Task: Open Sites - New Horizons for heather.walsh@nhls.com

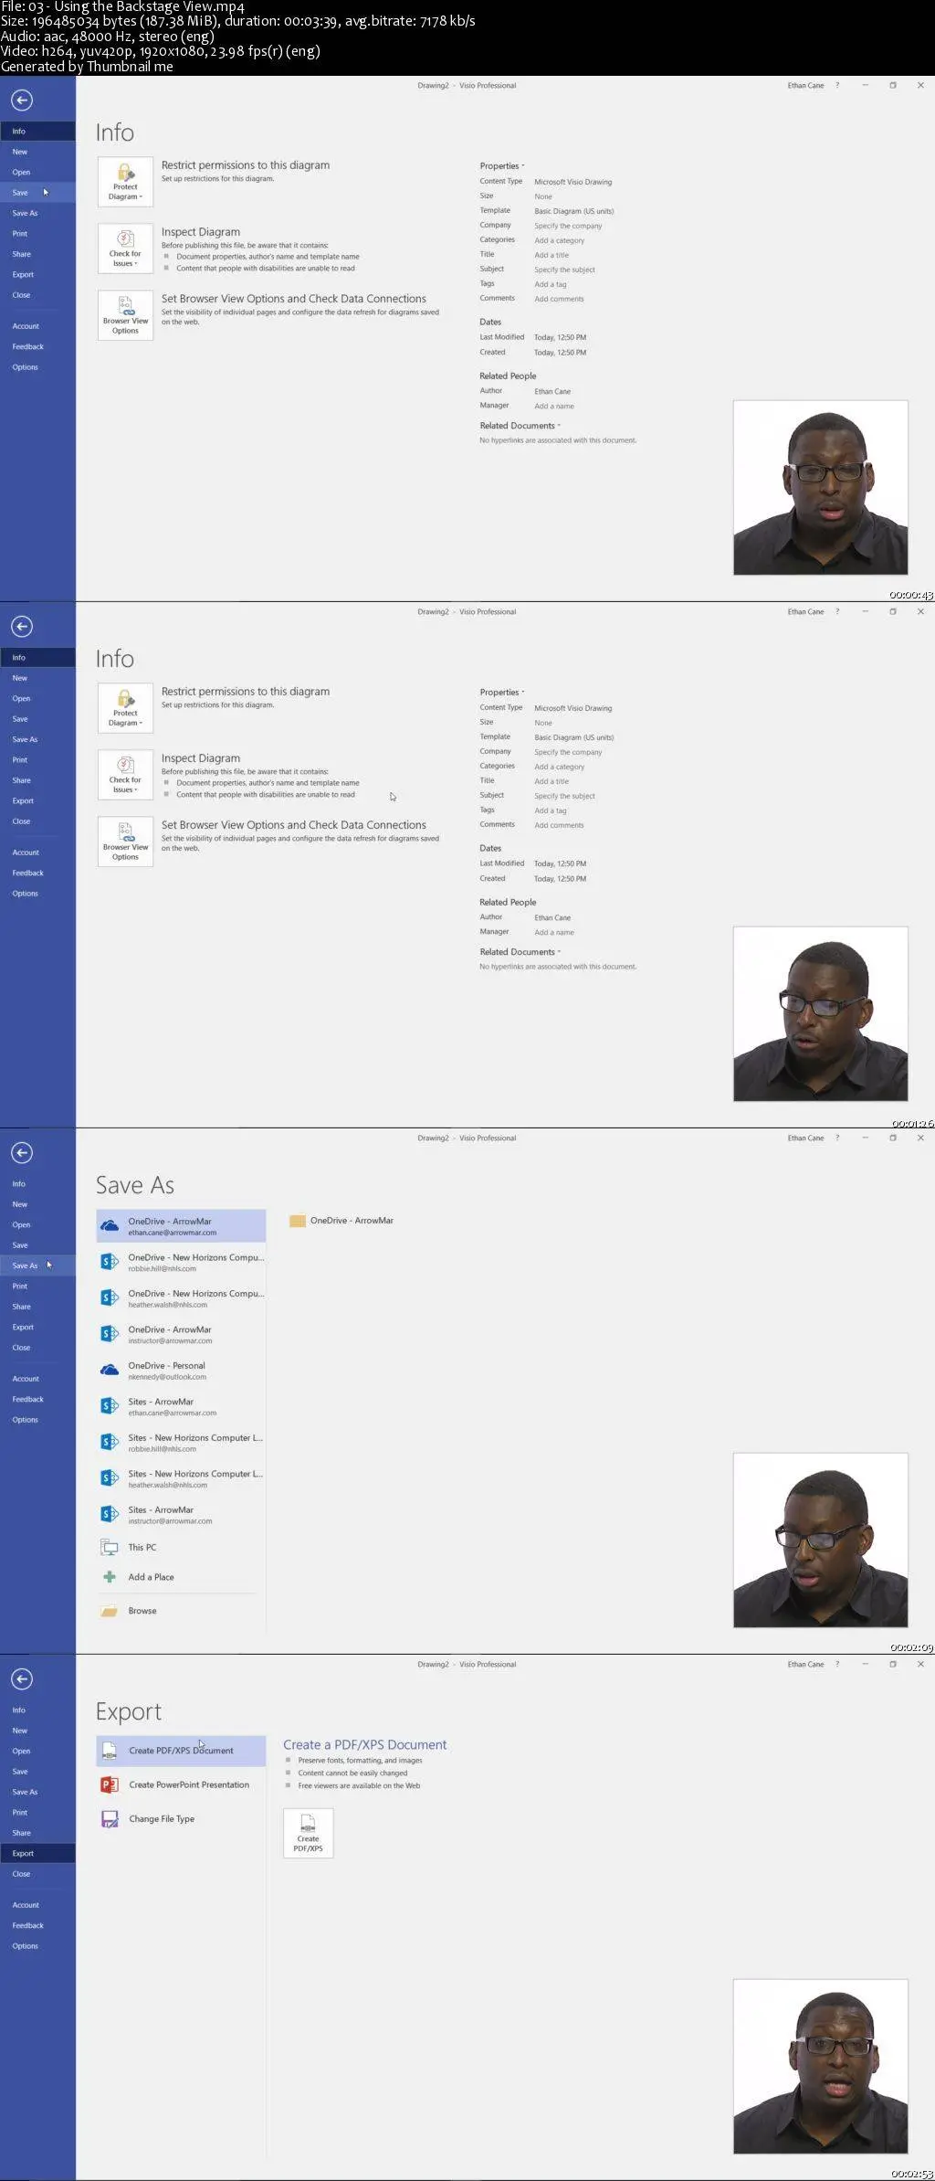Action: (x=181, y=1478)
